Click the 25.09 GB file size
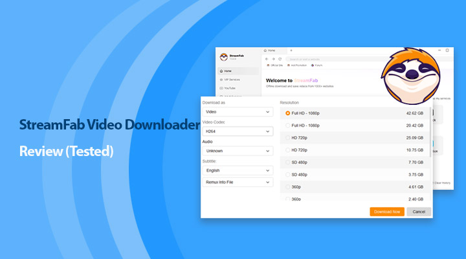466x259 pixels. coord(415,138)
